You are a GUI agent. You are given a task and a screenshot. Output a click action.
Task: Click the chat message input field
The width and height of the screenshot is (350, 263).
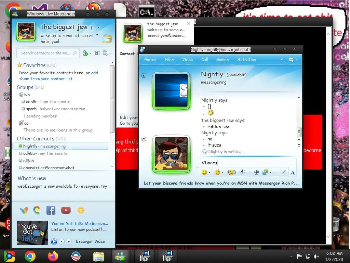248,163
